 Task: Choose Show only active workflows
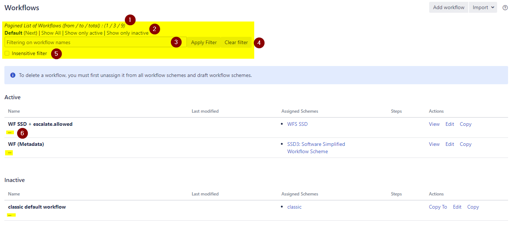[x=84, y=33]
